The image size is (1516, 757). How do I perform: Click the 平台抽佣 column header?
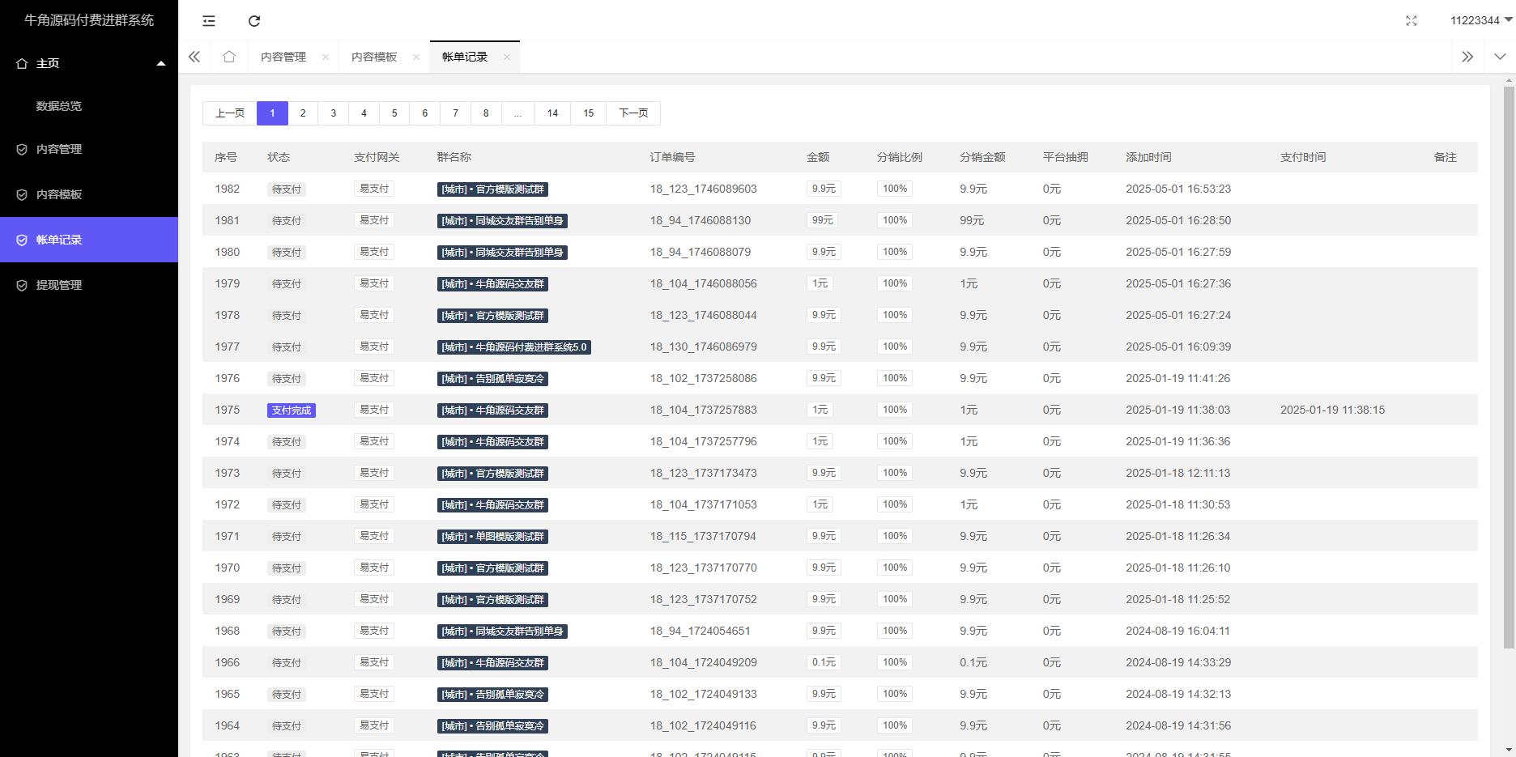pyautogui.click(x=1066, y=157)
